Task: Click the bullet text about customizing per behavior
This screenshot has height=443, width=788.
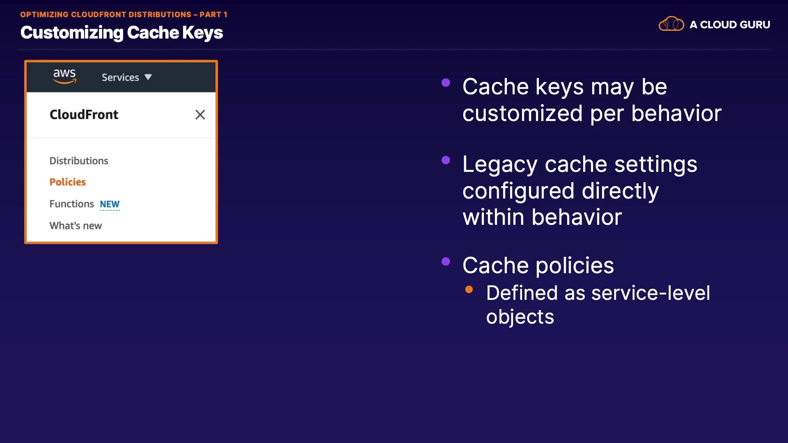Action: point(591,100)
